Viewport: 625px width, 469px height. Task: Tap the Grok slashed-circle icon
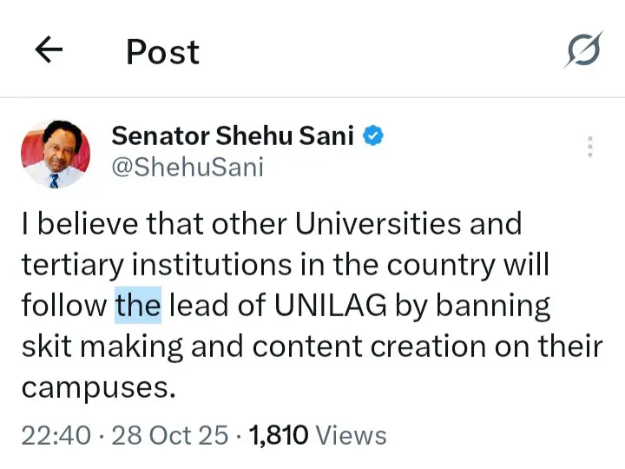(582, 51)
